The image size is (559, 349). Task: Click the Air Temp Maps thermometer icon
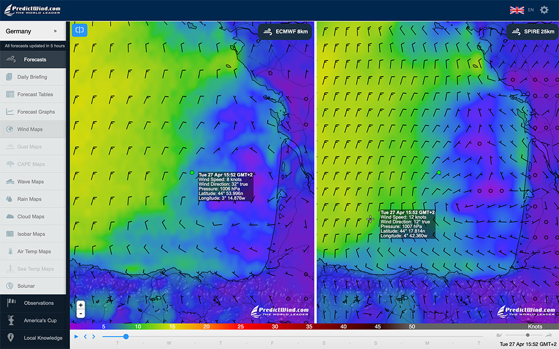click(x=10, y=251)
